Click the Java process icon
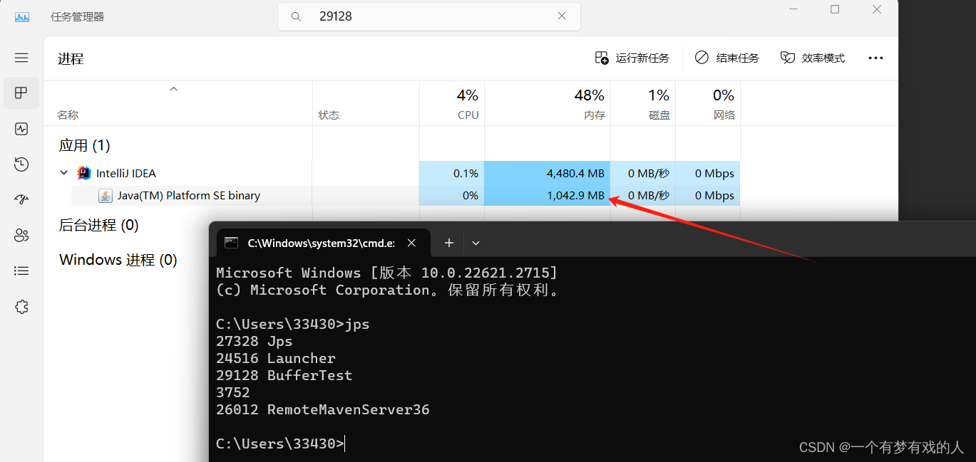The height and width of the screenshot is (462, 976). point(106,196)
